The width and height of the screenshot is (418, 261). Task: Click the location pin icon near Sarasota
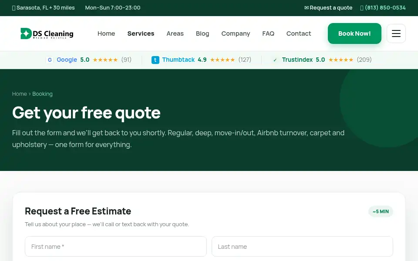(x=13, y=8)
